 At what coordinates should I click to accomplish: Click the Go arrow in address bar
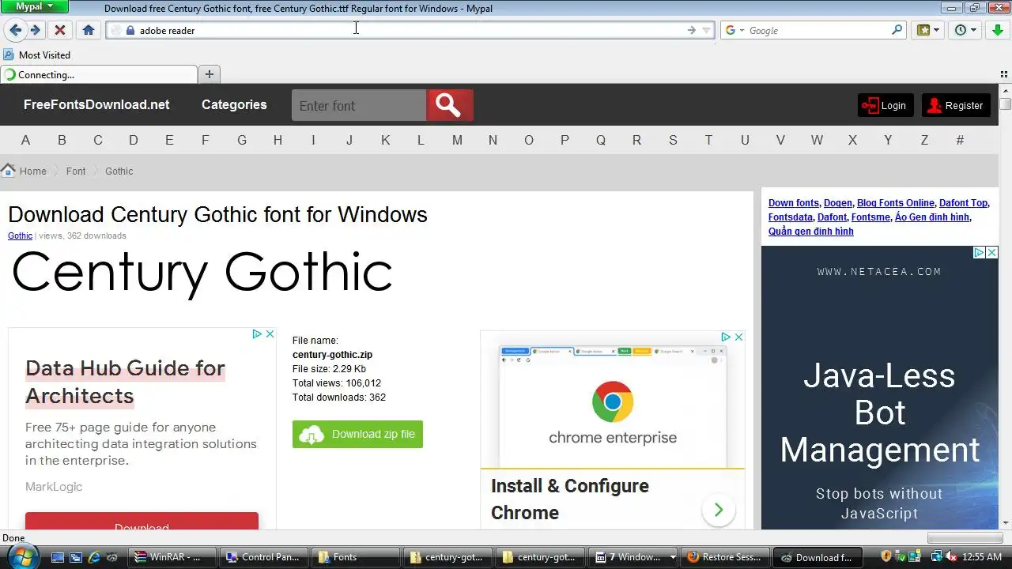[x=692, y=30]
